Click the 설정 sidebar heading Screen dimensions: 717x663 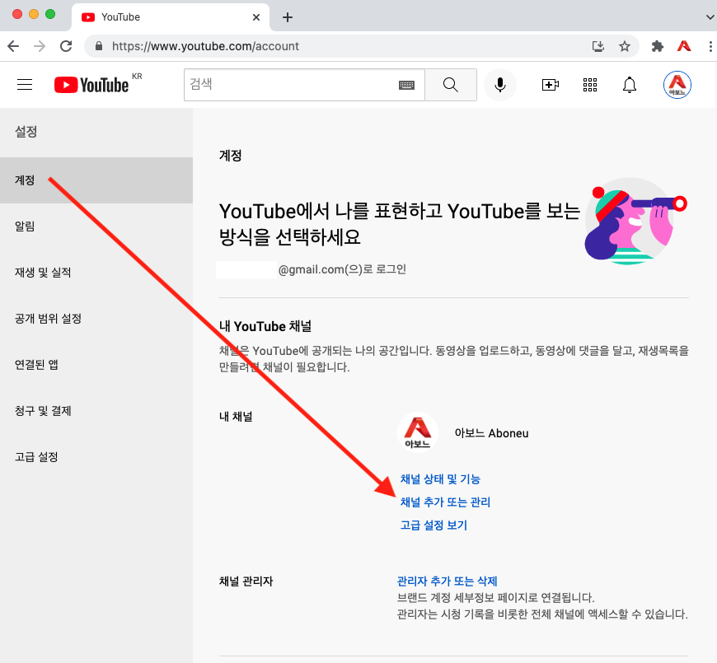[x=26, y=132]
